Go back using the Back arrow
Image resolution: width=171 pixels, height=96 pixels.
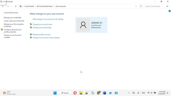[3, 6]
